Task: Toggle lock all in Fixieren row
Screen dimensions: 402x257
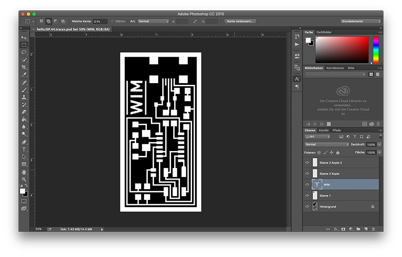Action: (x=338, y=152)
